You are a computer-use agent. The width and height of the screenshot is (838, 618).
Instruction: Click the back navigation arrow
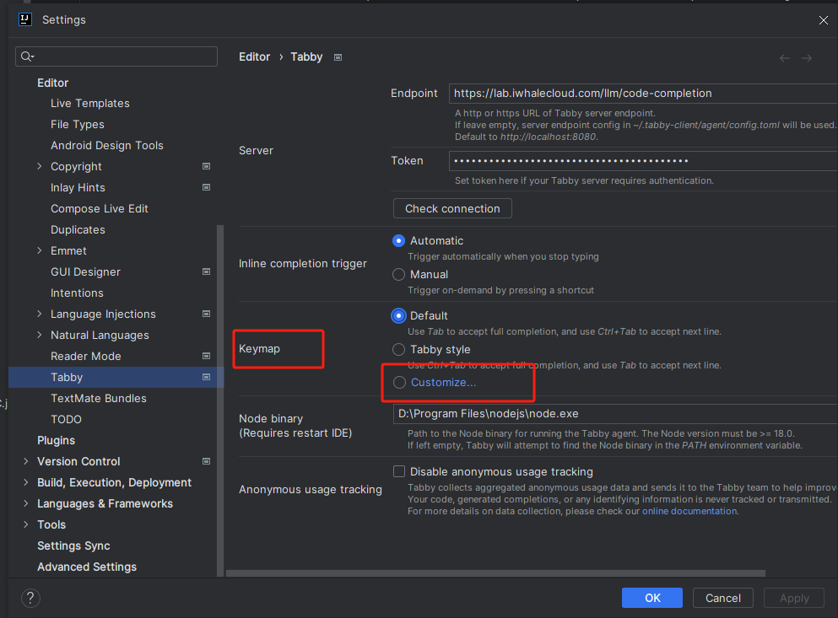tap(785, 58)
